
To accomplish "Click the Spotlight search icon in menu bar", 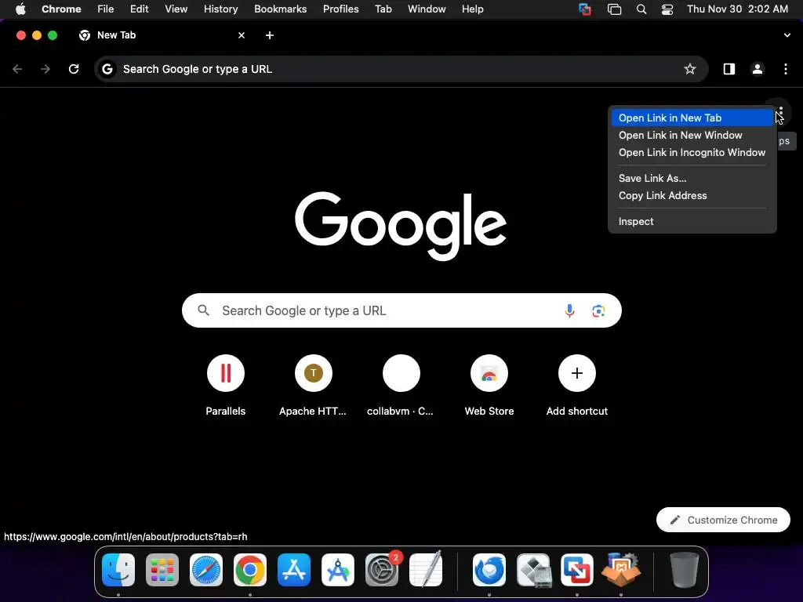I will coord(641,9).
